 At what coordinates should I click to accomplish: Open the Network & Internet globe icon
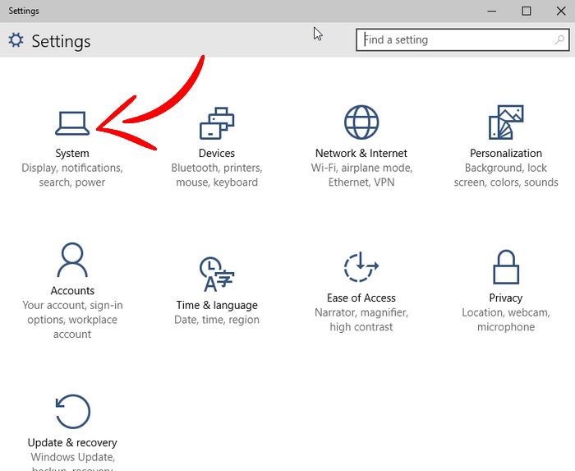361,122
